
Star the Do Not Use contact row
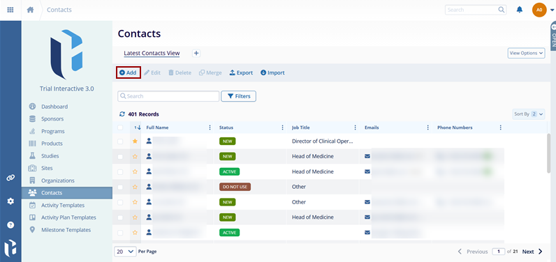135,187
